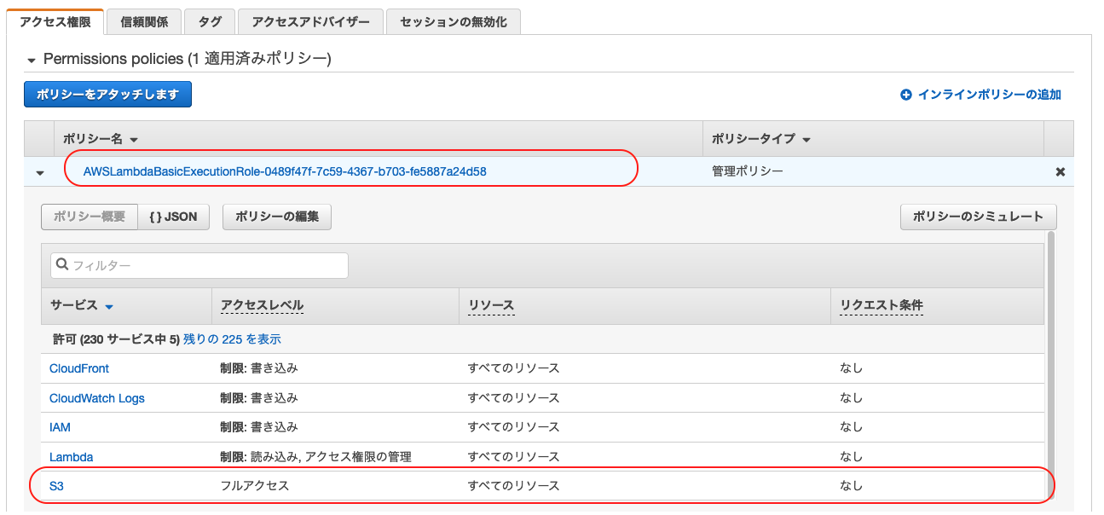
Task: Collapse the AWSLambdaBasicExecutionRole policy row
Action: point(39,173)
